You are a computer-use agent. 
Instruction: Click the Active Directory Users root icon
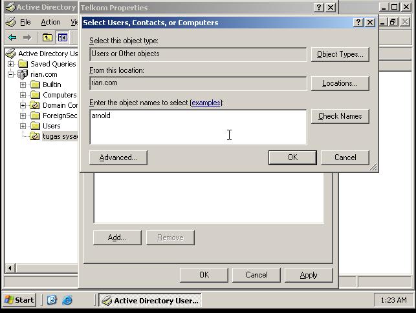pyautogui.click(x=10, y=54)
